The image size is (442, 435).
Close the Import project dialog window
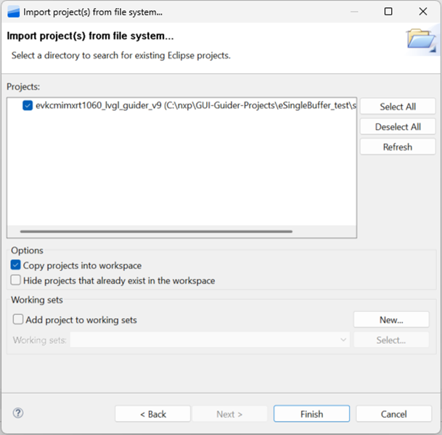tap(423, 12)
